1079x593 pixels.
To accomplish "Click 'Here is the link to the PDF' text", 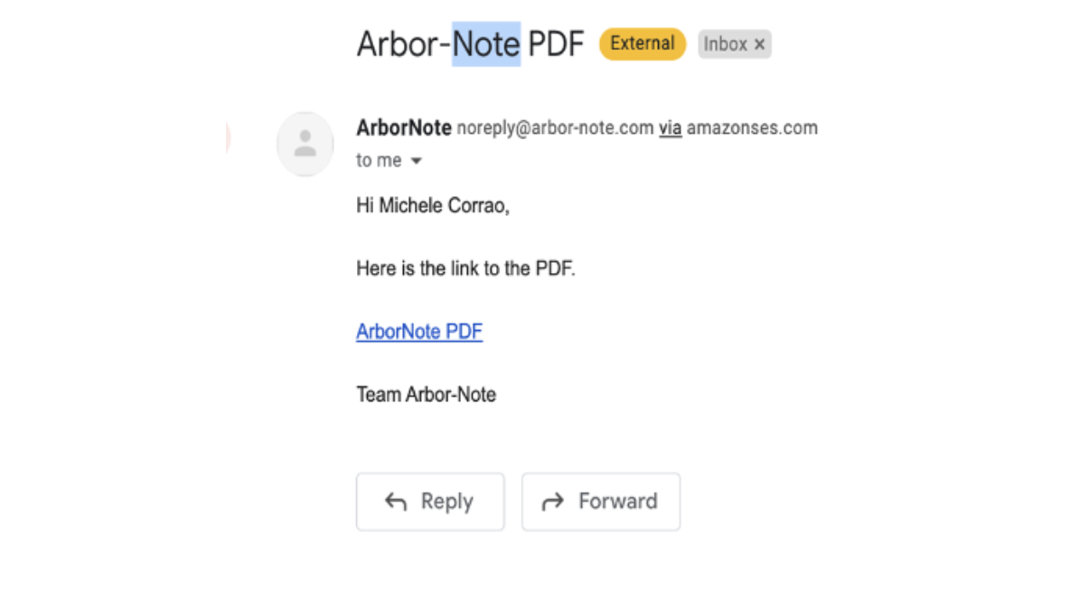I will [466, 268].
